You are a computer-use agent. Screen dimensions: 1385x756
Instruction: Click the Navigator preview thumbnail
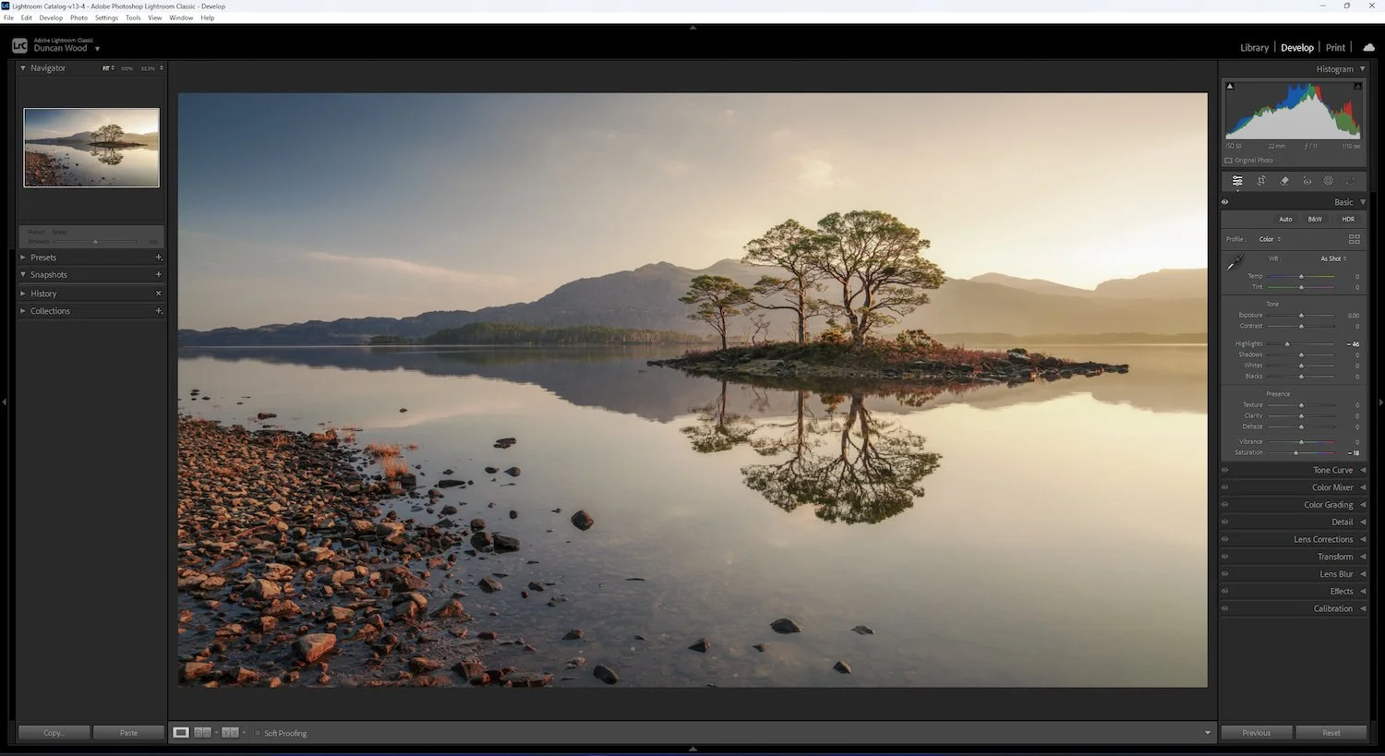(90, 147)
